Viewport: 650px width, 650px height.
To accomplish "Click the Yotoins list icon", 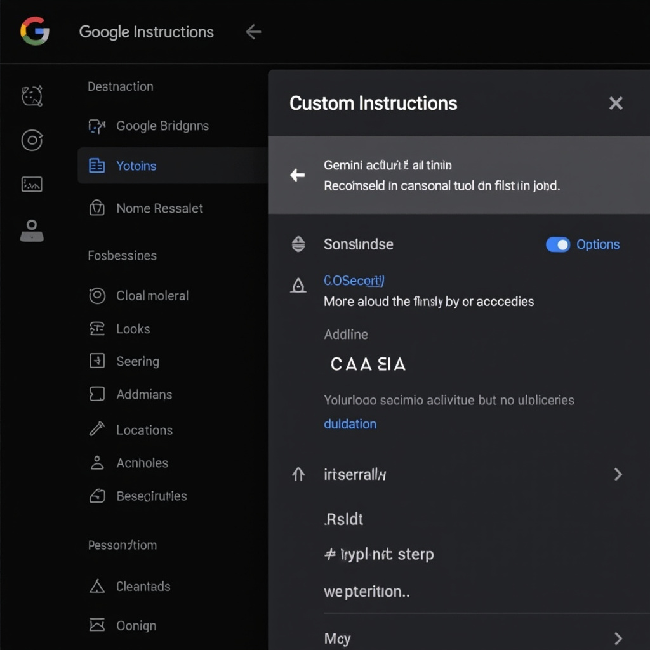I will click(97, 166).
